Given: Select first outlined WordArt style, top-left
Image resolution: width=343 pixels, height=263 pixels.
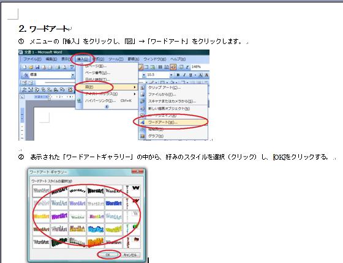Looking at the screenshot, I should (x=41, y=191).
